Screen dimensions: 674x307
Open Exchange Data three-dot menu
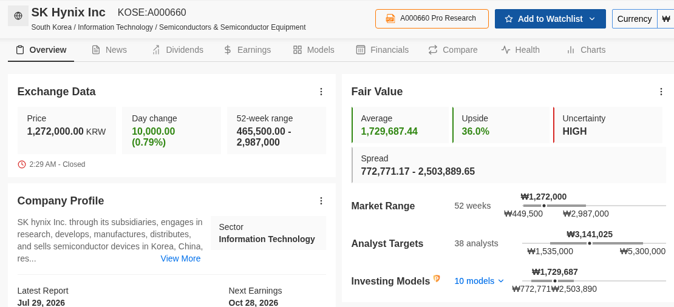pos(321,92)
